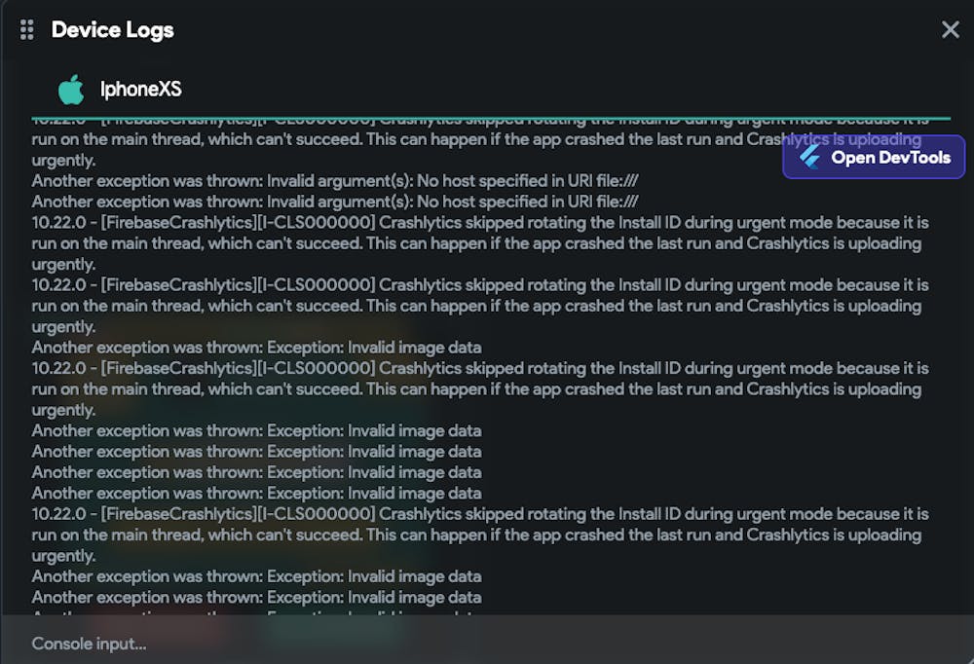Close the Device Logs panel
This screenshot has height=664, width=974.
click(x=951, y=29)
